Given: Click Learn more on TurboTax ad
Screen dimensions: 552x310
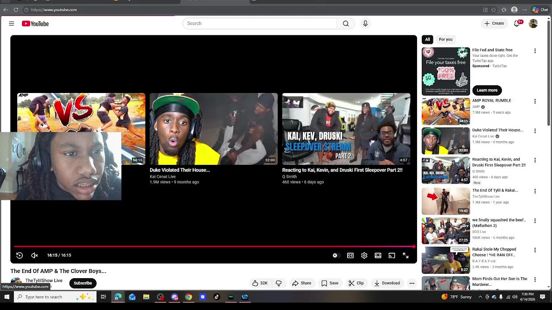Looking at the screenshot, I should point(487,90).
